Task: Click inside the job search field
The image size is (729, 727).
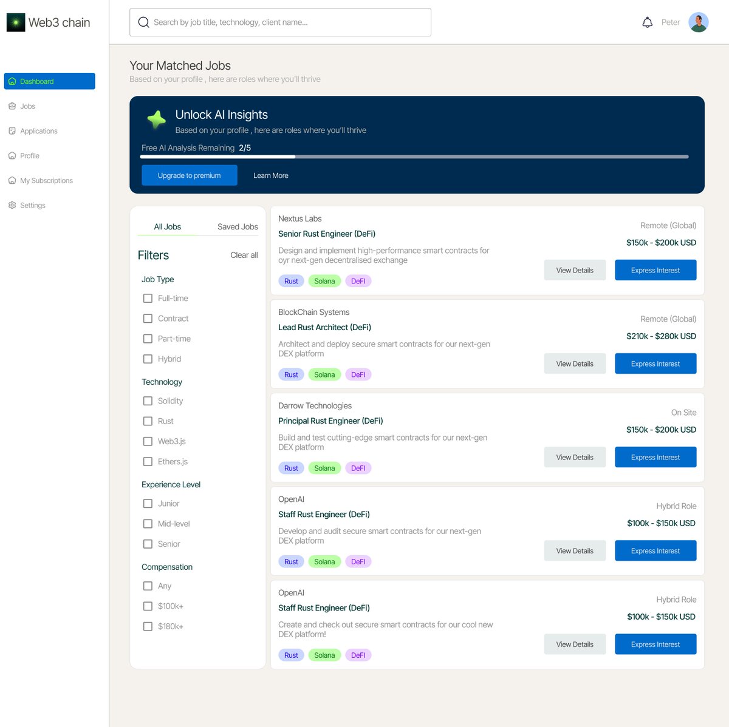Action: click(279, 22)
